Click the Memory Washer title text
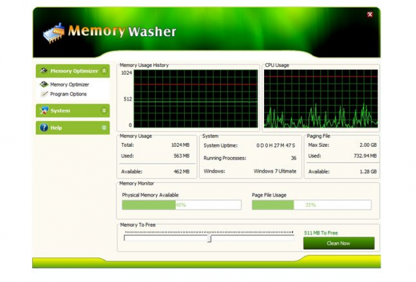 point(122,31)
